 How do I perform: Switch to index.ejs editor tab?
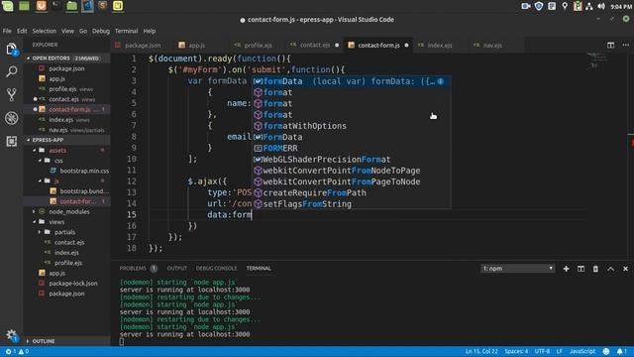coord(440,46)
